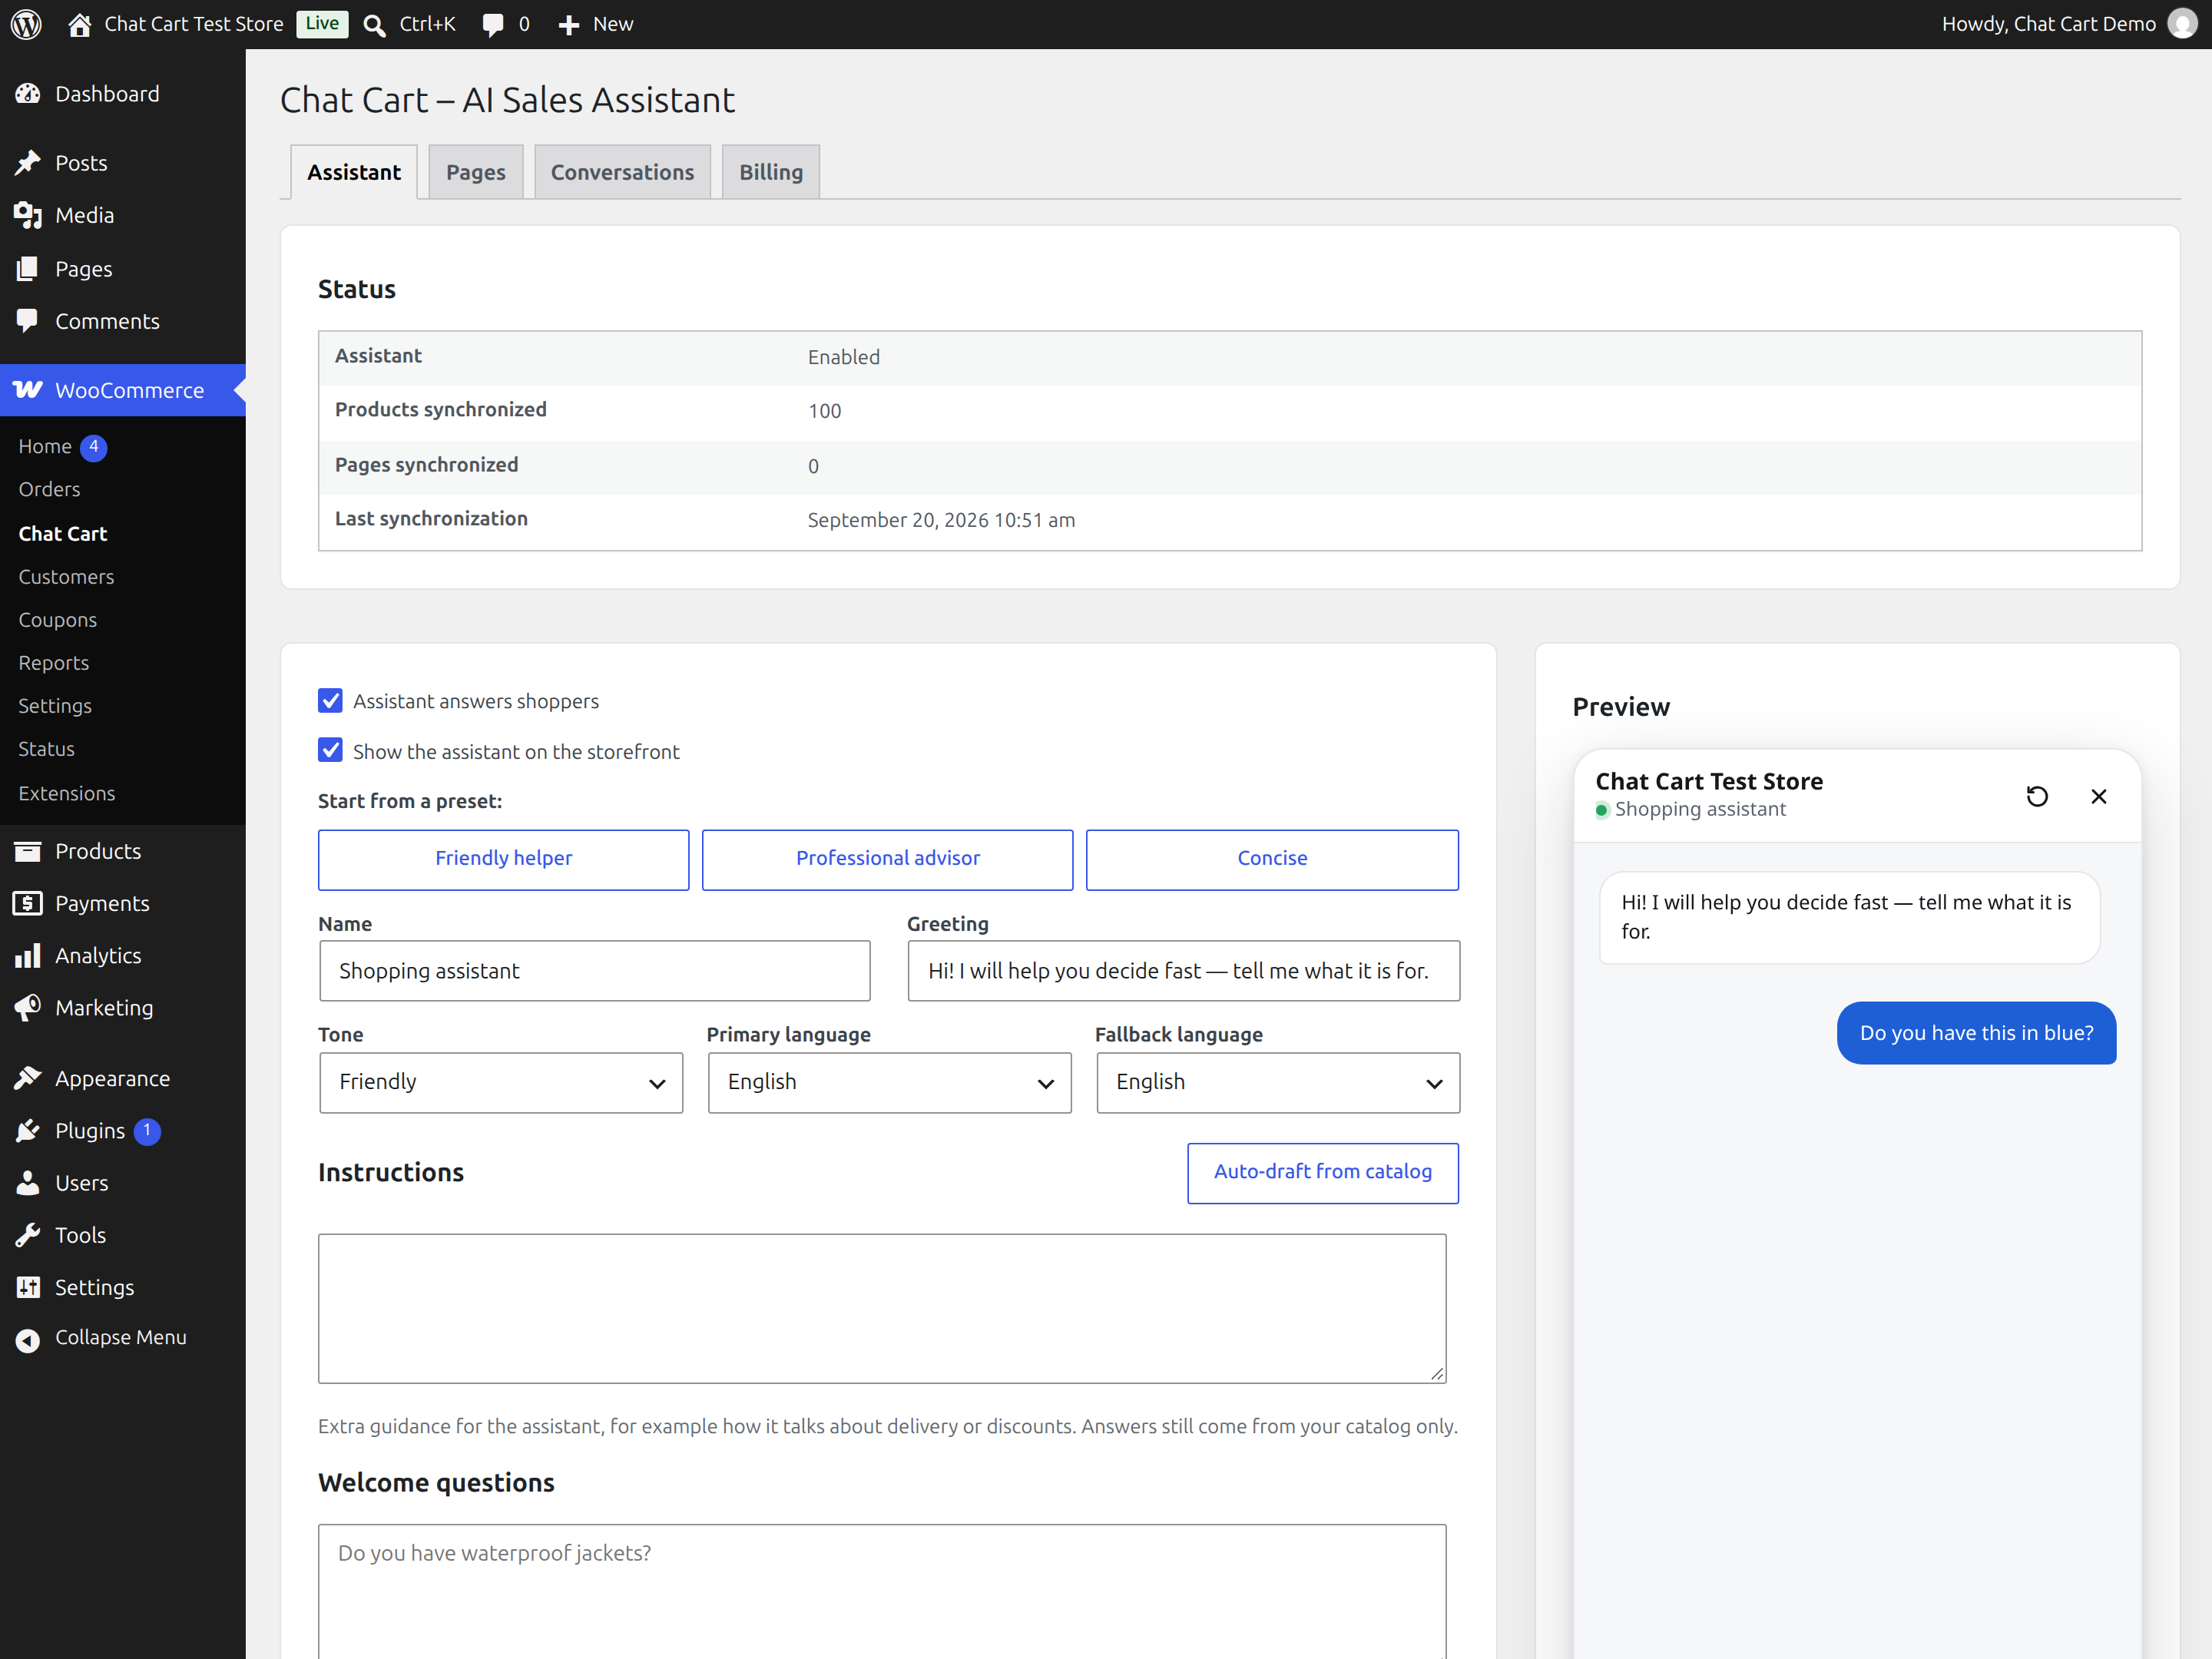Image resolution: width=2212 pixels, height=1659 pixels.
Task: Open the Billing tab
Action: click(771, 172)
